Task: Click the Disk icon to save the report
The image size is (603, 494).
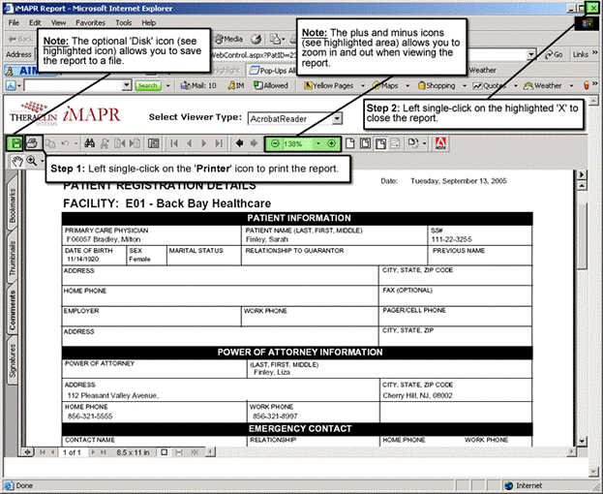Action: tap(16, 143)
